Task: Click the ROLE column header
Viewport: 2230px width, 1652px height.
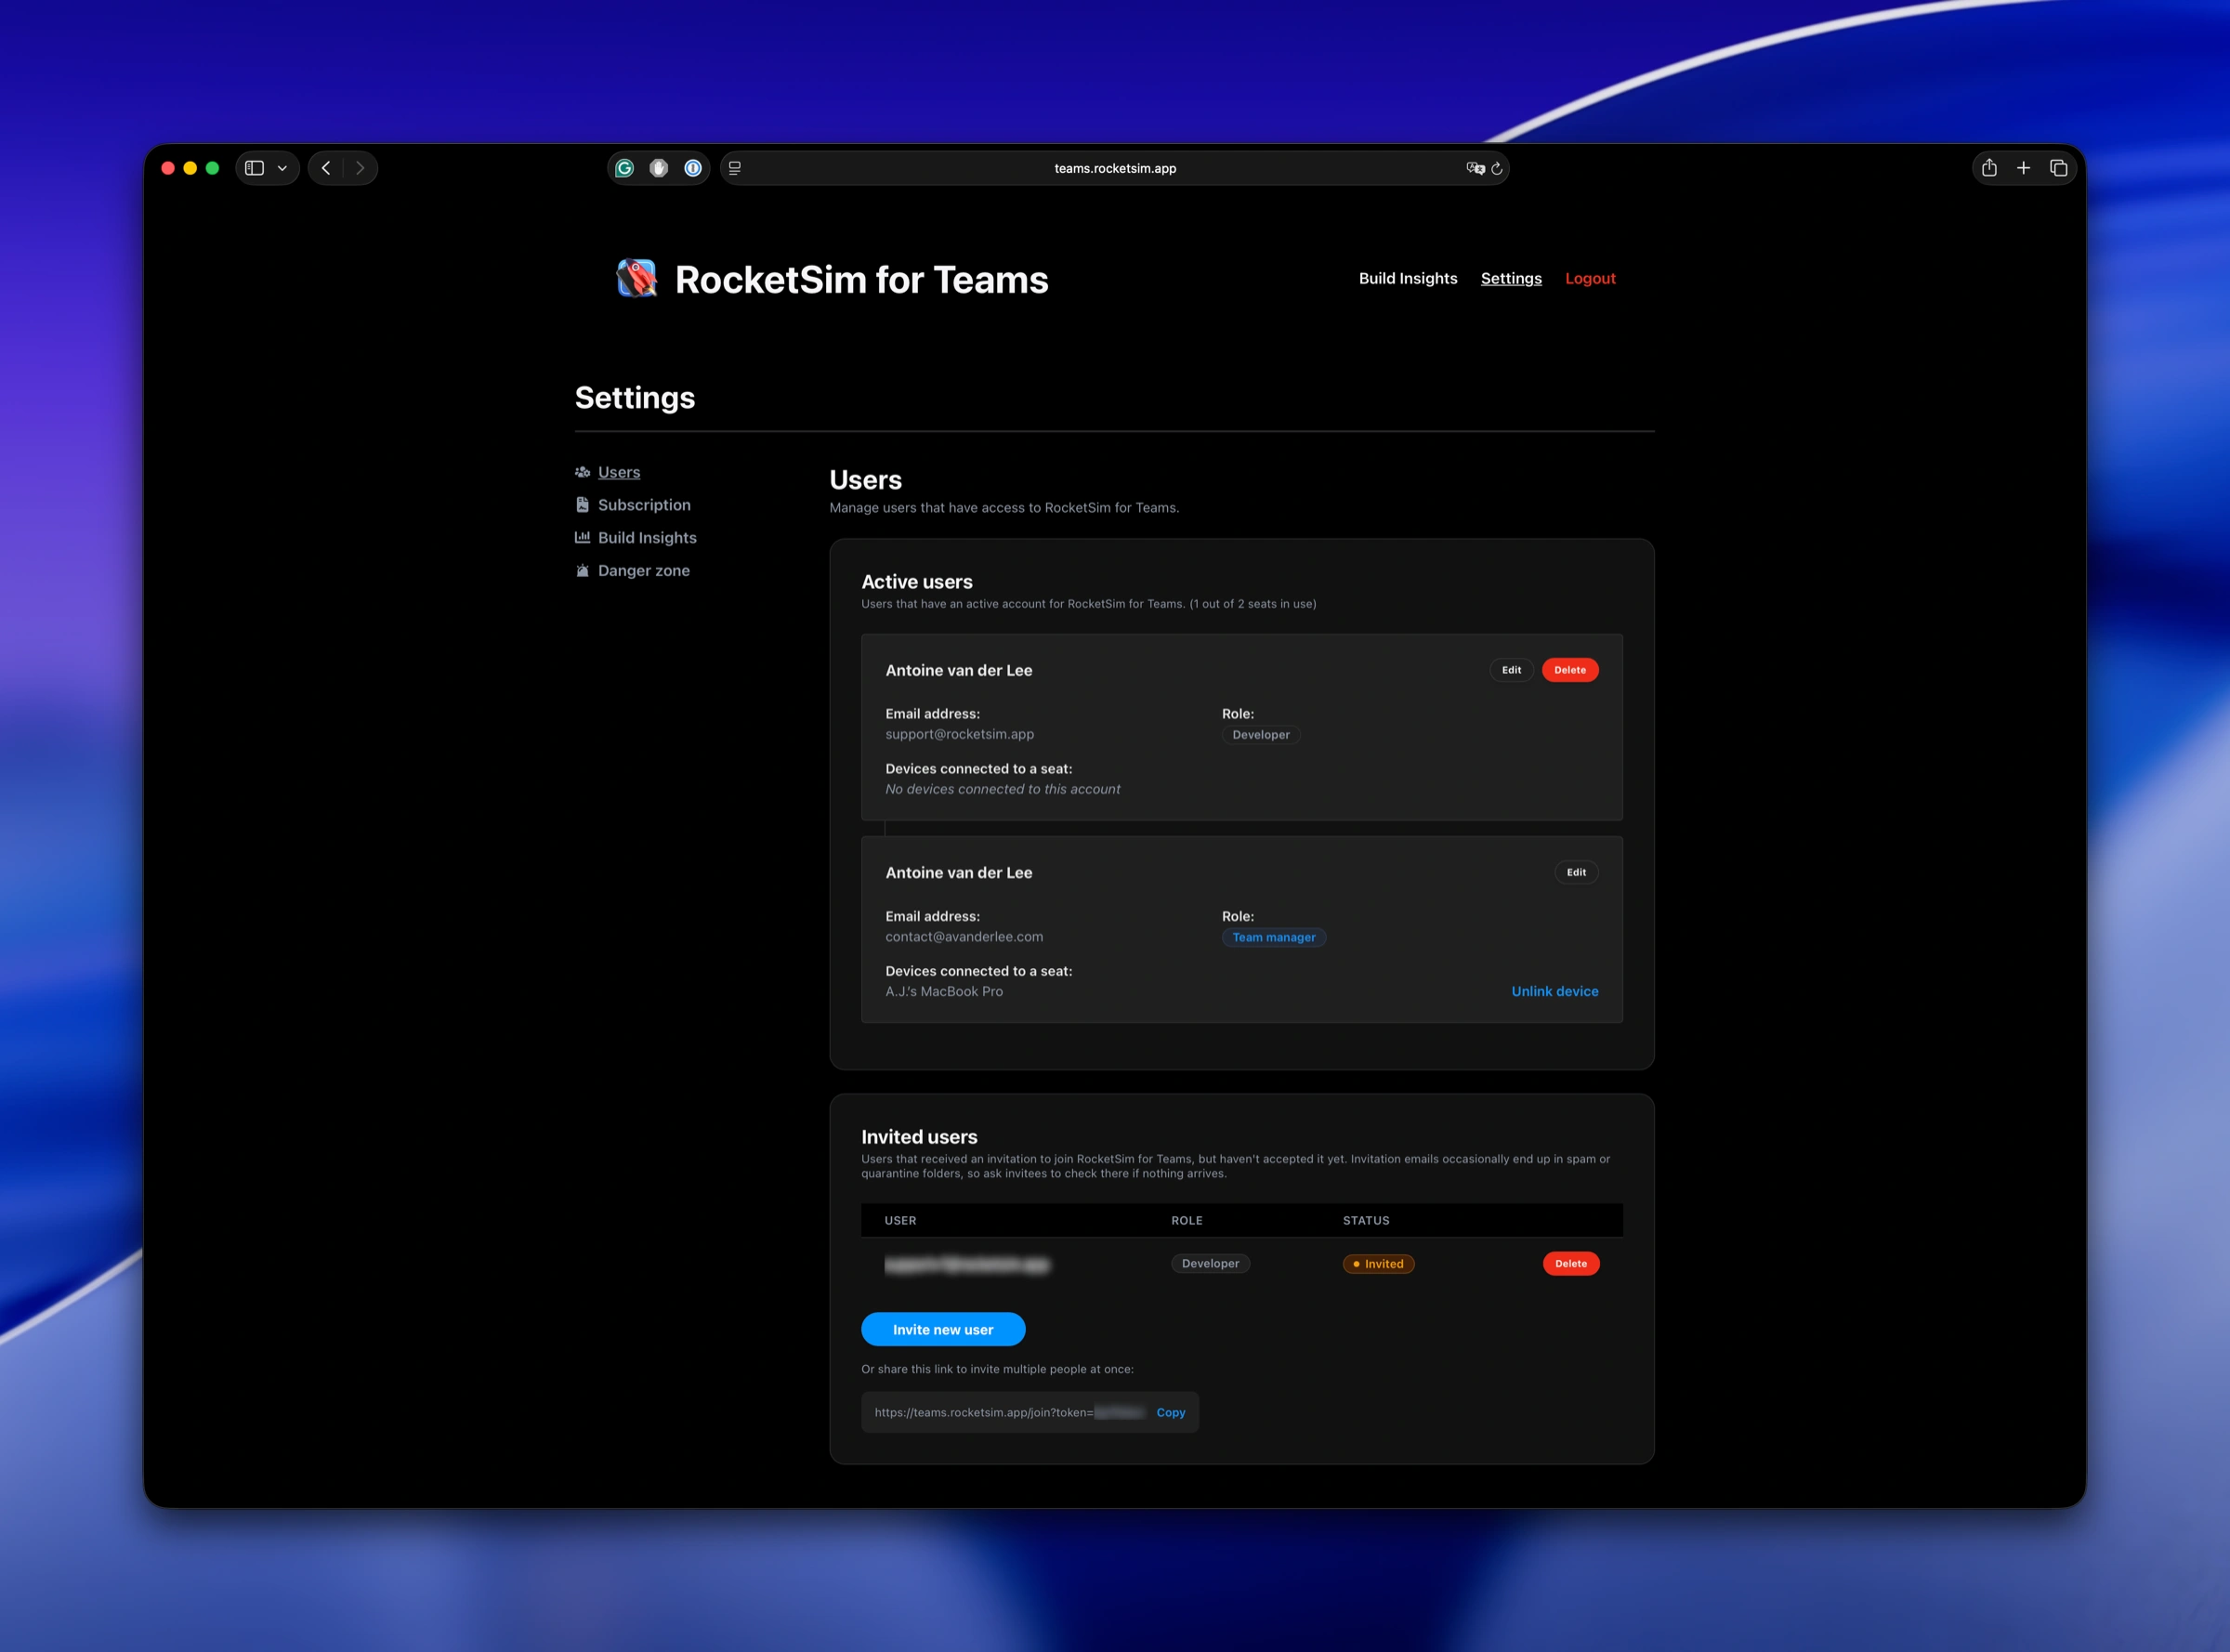Action: pos(1186,1220)
